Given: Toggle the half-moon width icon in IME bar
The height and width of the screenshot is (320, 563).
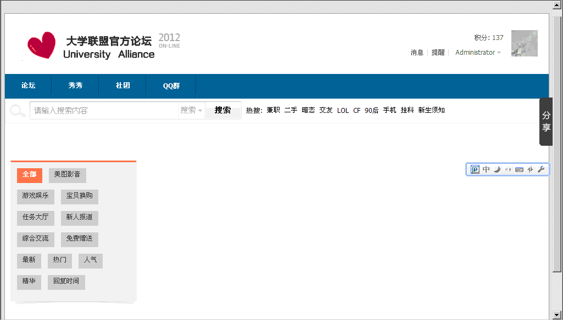Looking at the screenshot, I should point(497,169).
